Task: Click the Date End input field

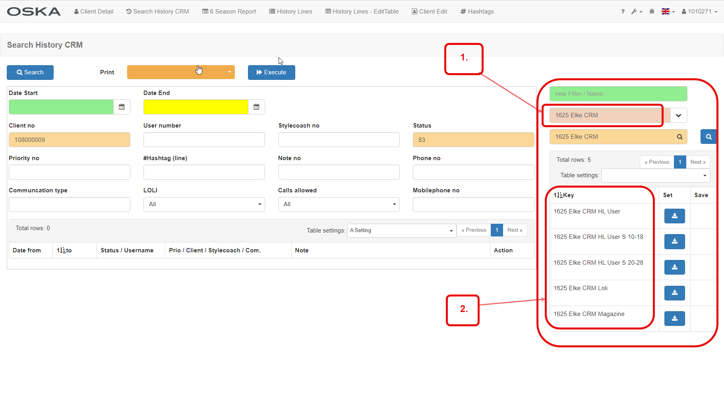Action: tap(196, 107)
